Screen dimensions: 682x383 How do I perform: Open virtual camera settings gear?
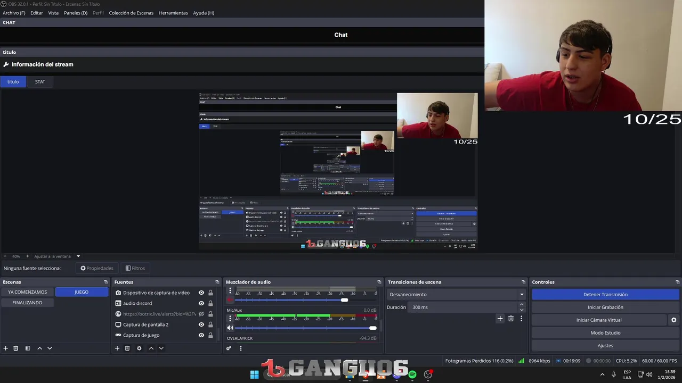673,320
